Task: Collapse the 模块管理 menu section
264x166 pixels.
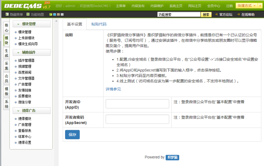Action: pos(31,24)
